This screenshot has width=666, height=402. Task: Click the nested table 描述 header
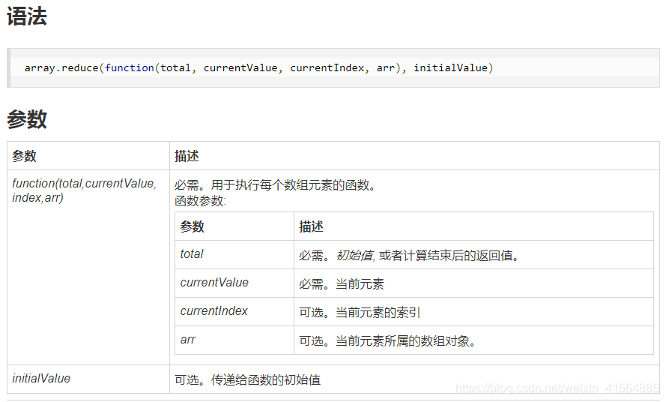(473, 226)
